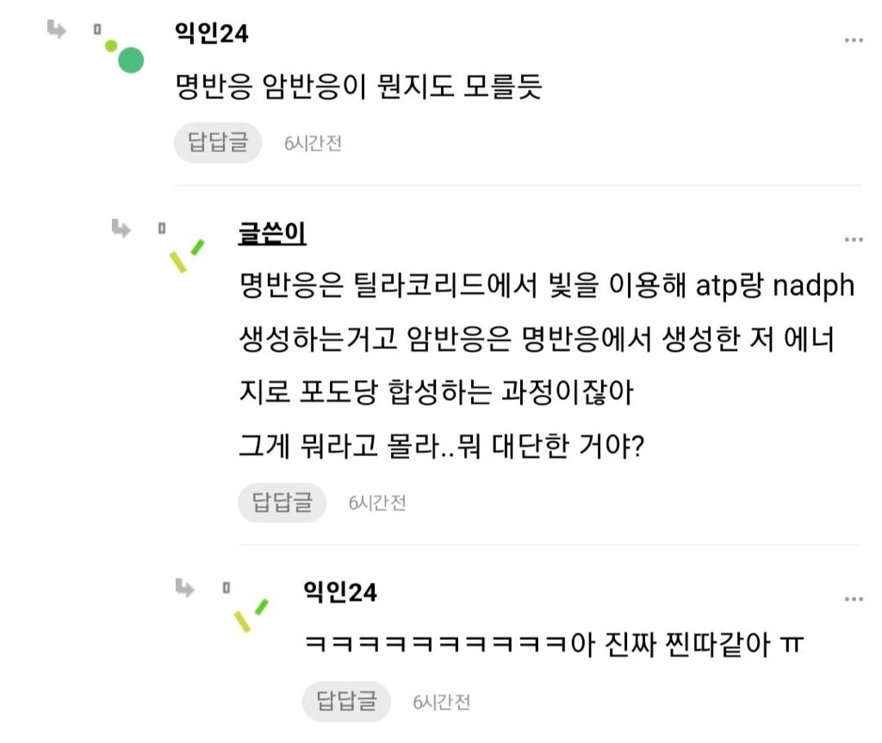Viewport: 882px width, 743px height.
Task: Open the three-dot menu on the 글쓴이 comment
Action: [854, 240]
